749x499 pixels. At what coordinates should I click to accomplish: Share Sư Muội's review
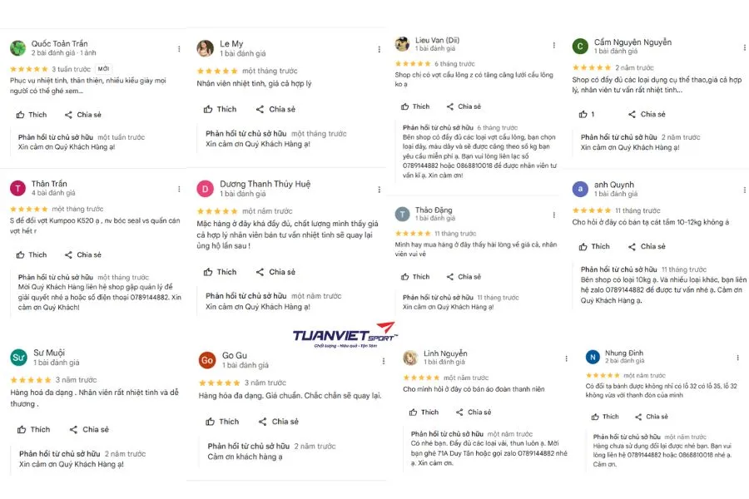pyautogui.click(x=88, y=430)
